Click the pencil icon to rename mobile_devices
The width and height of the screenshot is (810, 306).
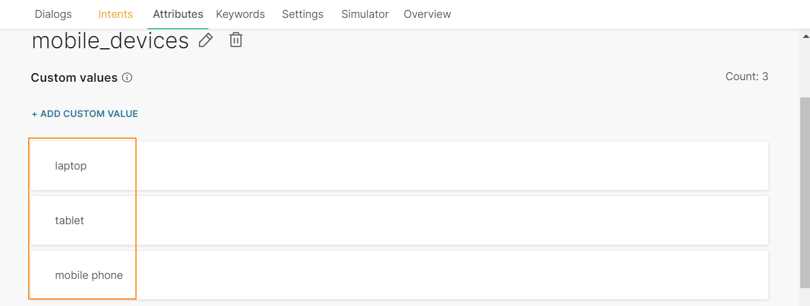coord(206,40)
